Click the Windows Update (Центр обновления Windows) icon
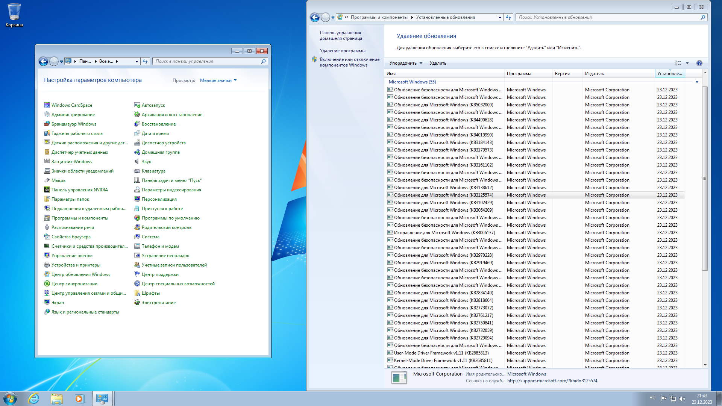The width and height of the screenshot is (722, 406). (47, 274)
